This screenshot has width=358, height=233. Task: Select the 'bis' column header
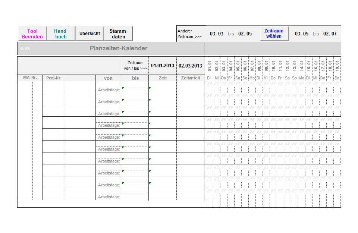pos(135,78)
